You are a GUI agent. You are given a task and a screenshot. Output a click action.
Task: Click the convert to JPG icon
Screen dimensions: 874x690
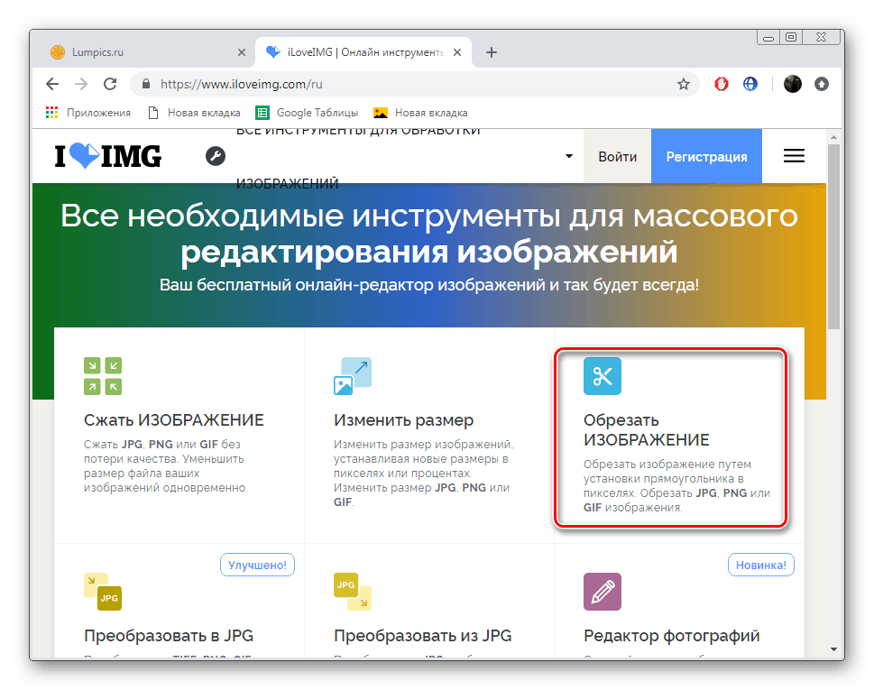[x=103, y=592]
